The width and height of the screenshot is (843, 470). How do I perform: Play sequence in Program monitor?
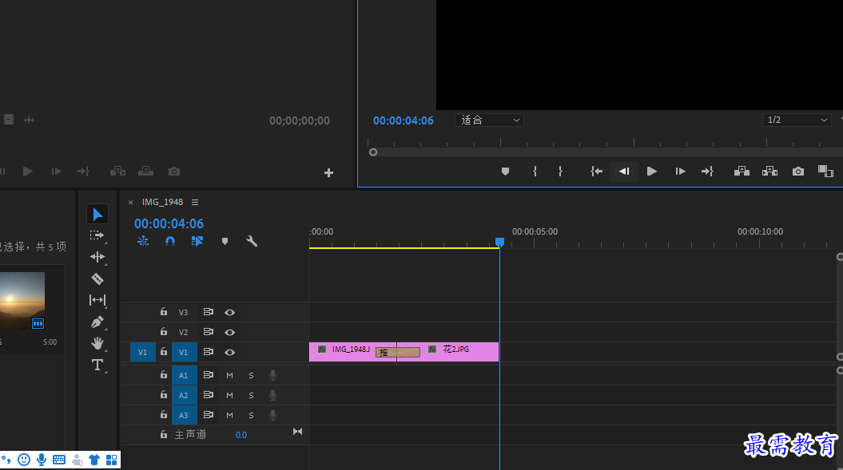coord(651,172)
